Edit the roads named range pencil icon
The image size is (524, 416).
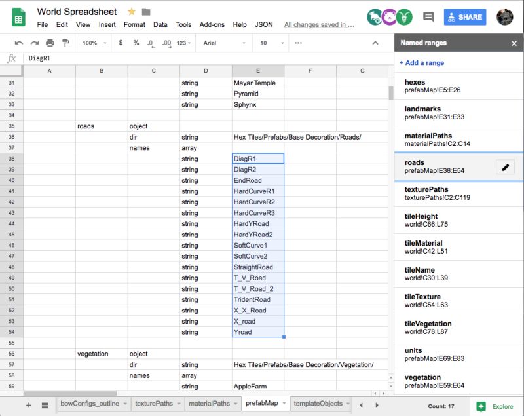[504, 167]
